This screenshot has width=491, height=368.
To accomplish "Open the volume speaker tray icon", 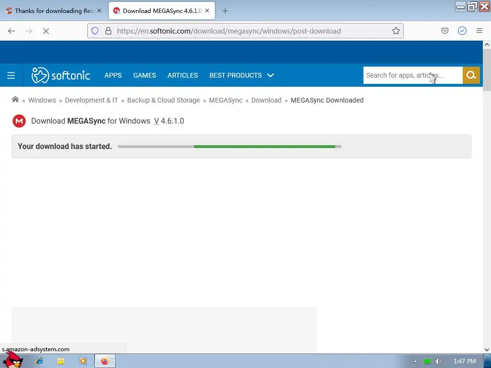I will point(439,361).
